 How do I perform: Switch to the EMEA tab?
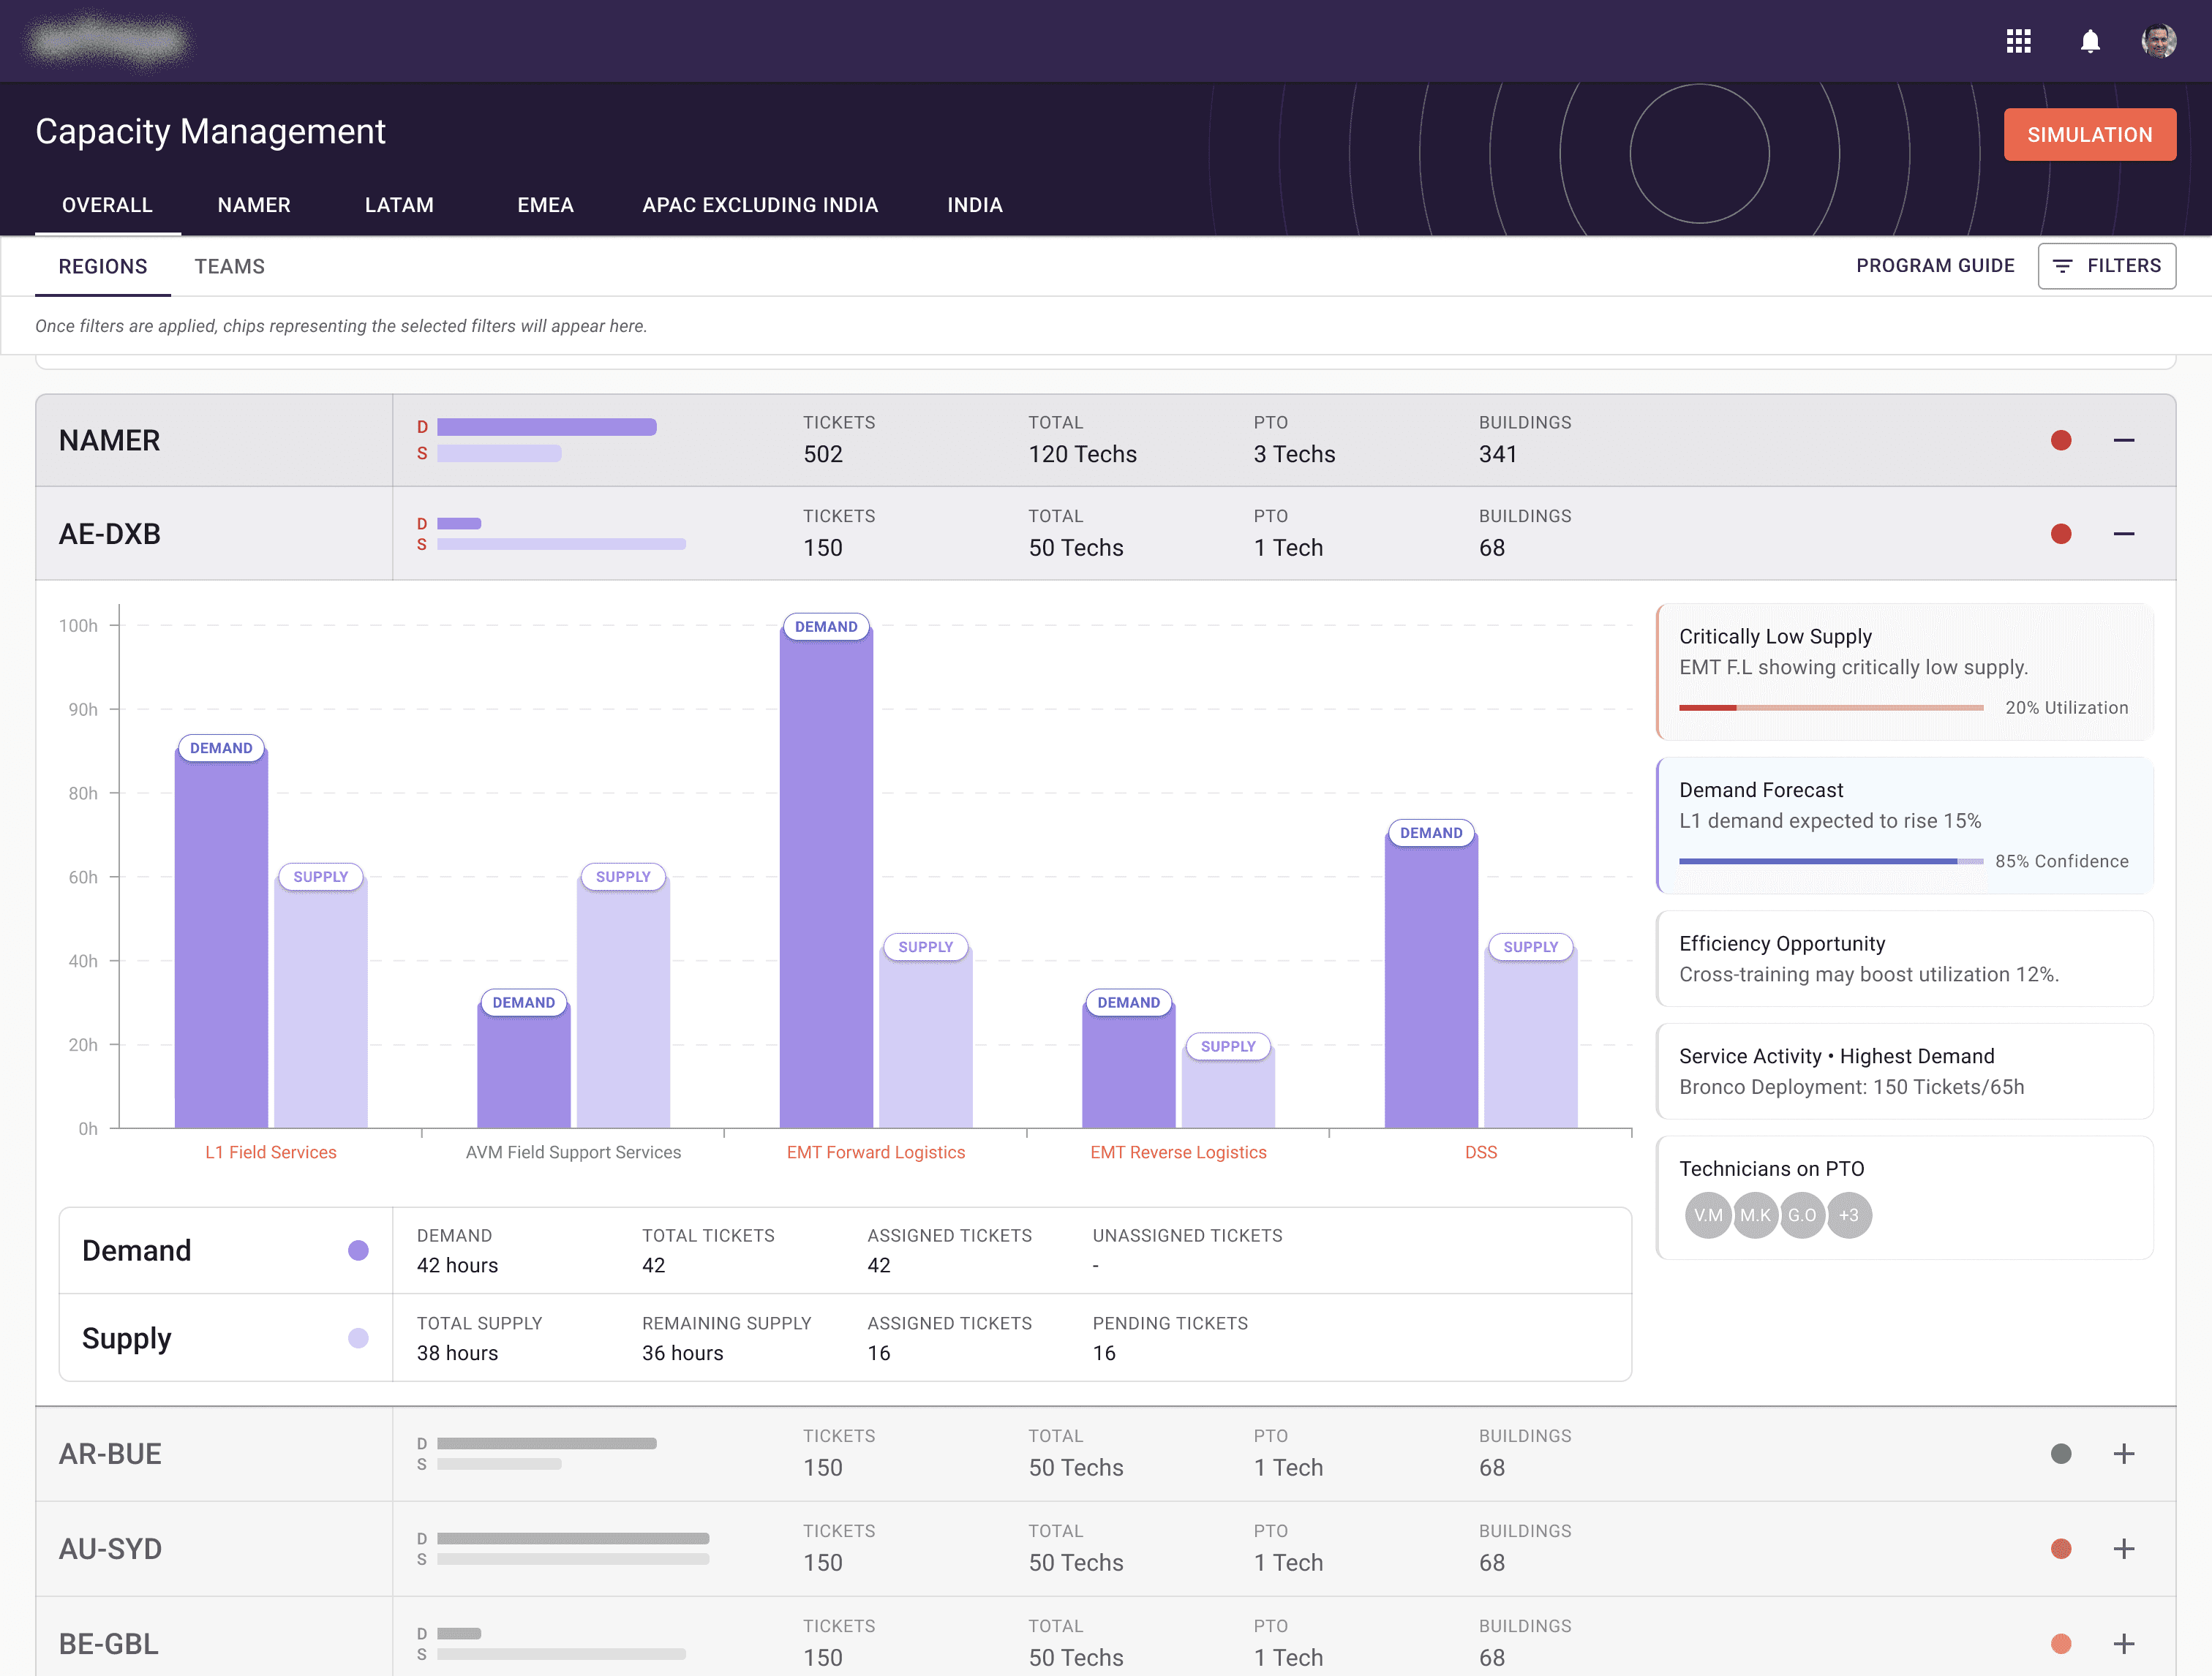click(x=545, y=205)
